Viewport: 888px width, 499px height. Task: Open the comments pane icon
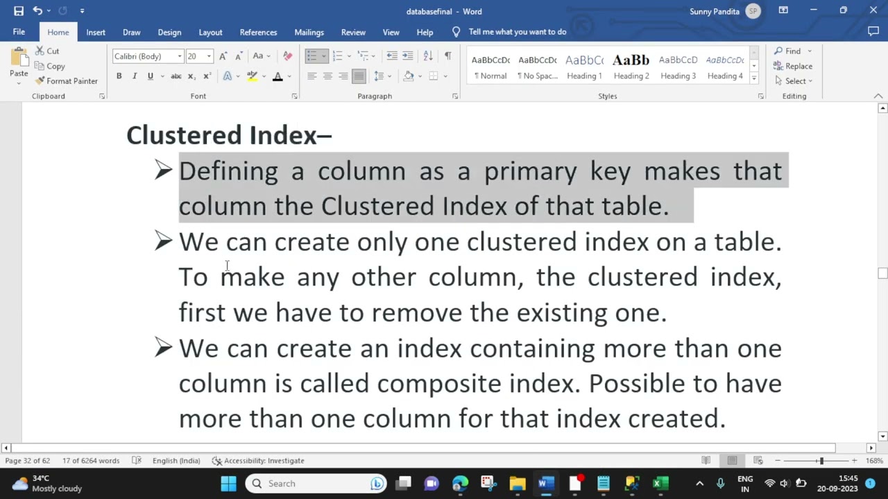pyautogui.click(x=873, y=32)
